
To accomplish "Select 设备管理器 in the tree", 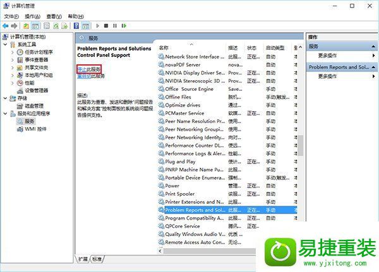I will coord(37,91).
